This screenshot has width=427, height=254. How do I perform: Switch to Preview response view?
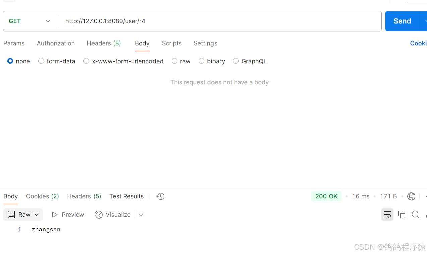68,215
